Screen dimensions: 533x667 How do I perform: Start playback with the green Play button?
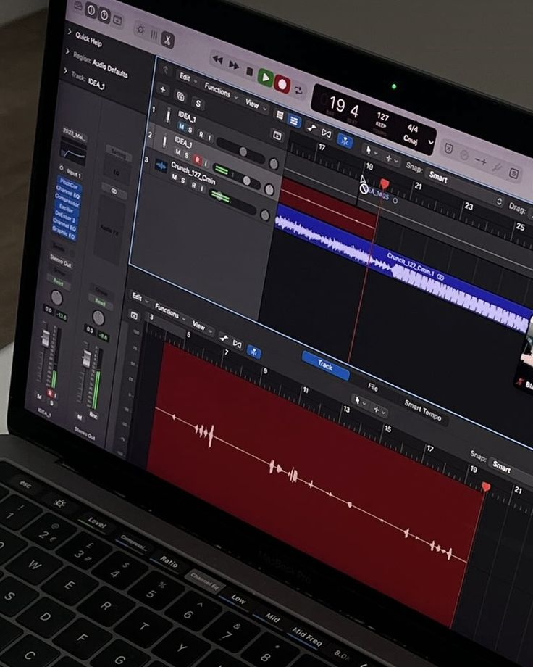[x=266, y=78]
